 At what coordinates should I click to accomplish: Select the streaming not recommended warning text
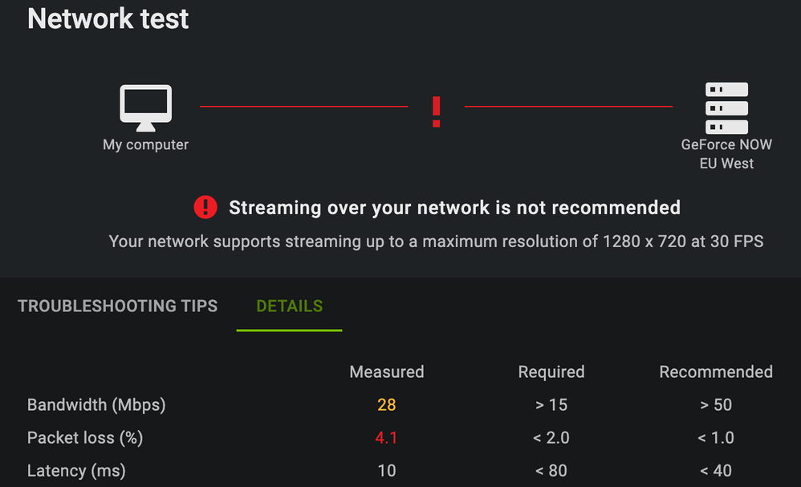pyautogui.click(x=454, y=208)
